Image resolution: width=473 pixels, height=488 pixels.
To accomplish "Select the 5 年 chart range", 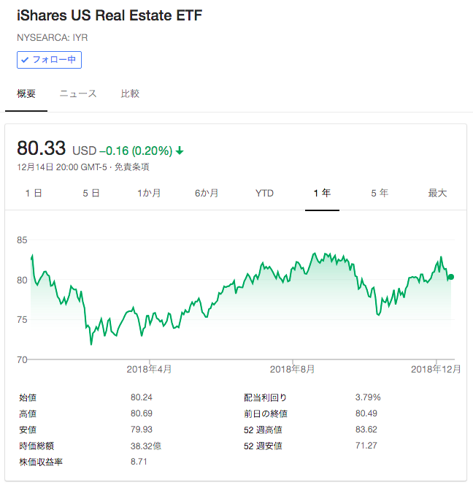I will pos(380,194).
